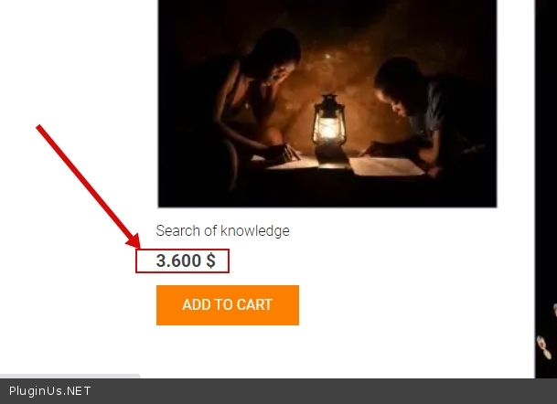557x404 pixels.
Task: Click the orange ADD TO CART button
Action: click(x=228, y=305)
